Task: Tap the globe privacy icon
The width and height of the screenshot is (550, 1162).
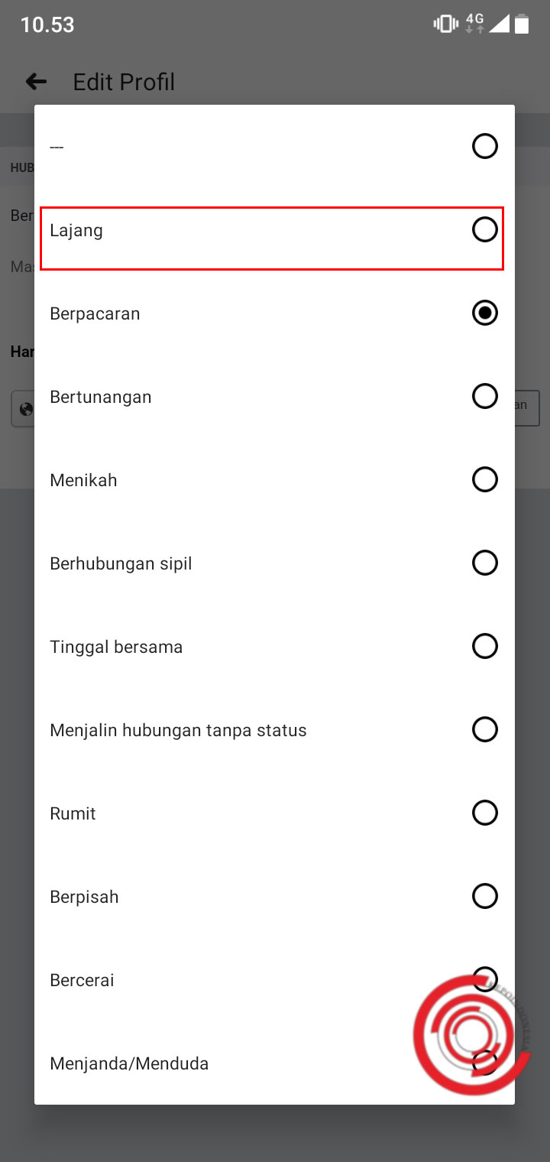Action: coord(26,409)
